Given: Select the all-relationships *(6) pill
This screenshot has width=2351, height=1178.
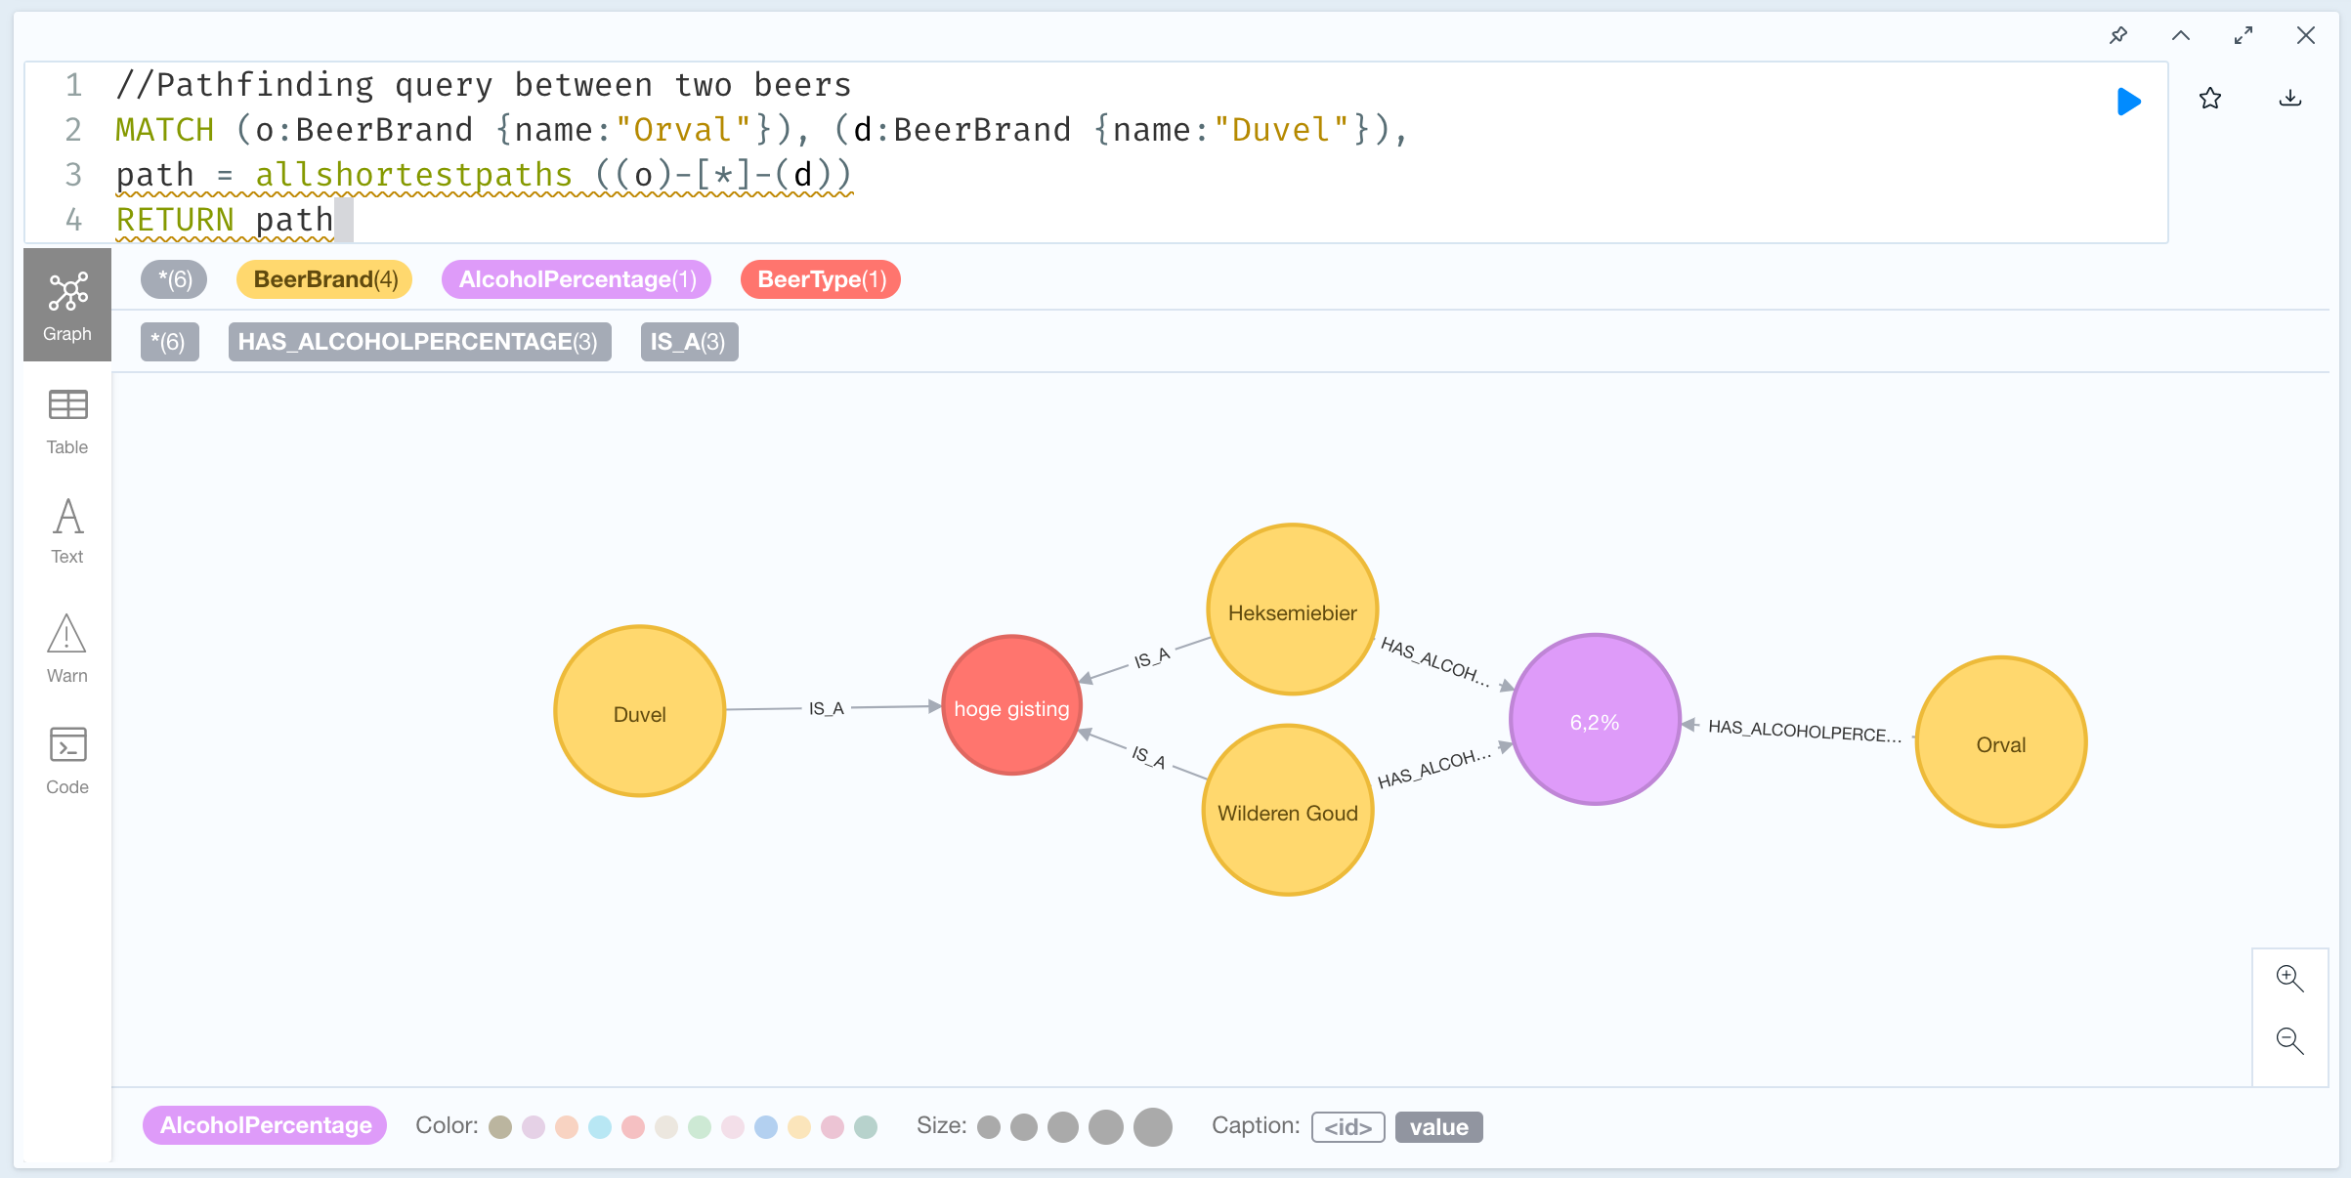Looking at the screenshot, I should [x=169, y=342].
